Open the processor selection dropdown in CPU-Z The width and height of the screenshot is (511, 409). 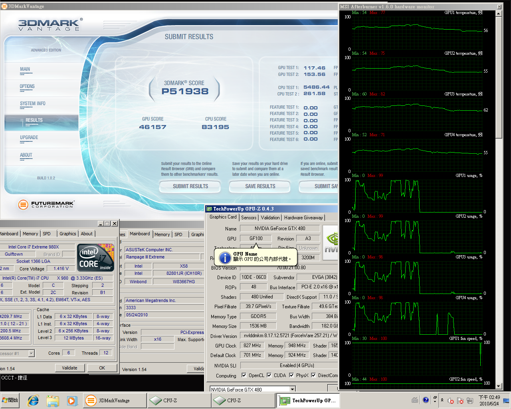(x=31, y=353)
